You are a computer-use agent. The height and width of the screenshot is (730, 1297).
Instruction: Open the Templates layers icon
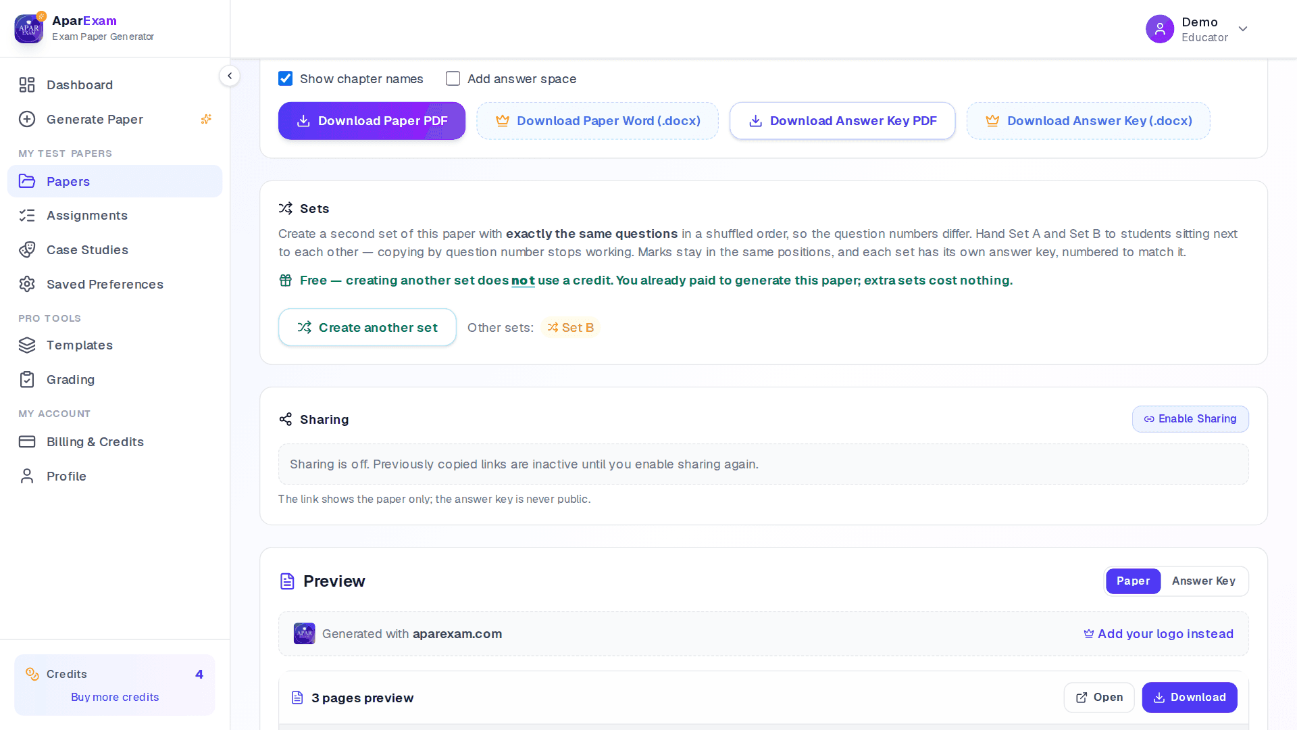27,345
